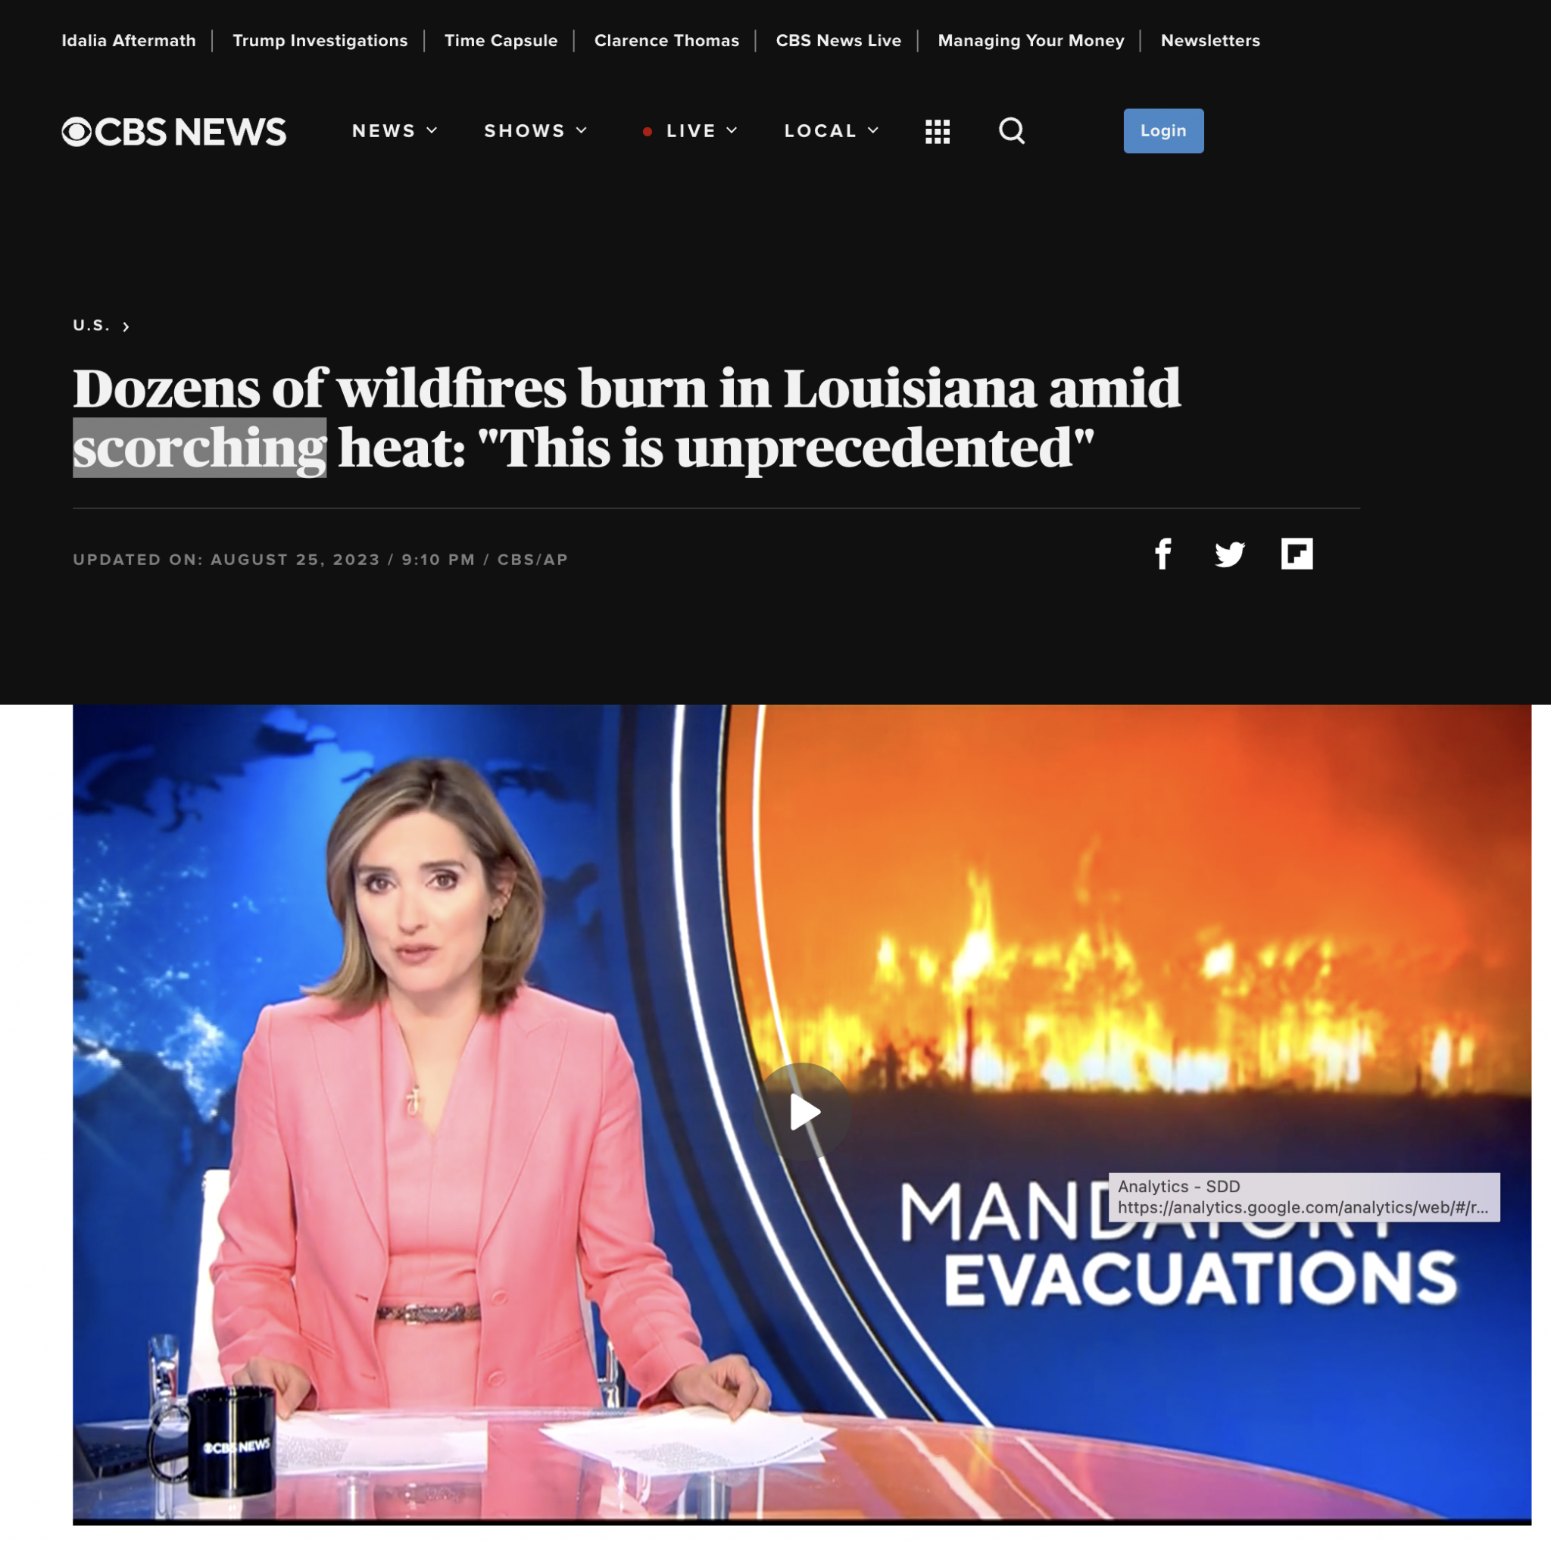Open the LIVE dropdown chevron
1551x1542 pixels.
[x=732, y=131]
